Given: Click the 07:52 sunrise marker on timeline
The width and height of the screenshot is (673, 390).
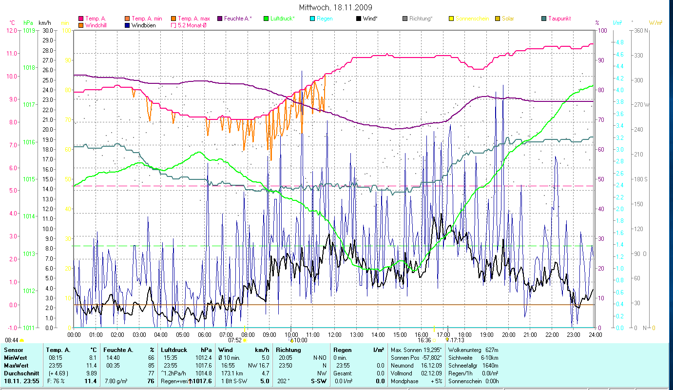Looking at the screenshot, I should coord(234,340).
